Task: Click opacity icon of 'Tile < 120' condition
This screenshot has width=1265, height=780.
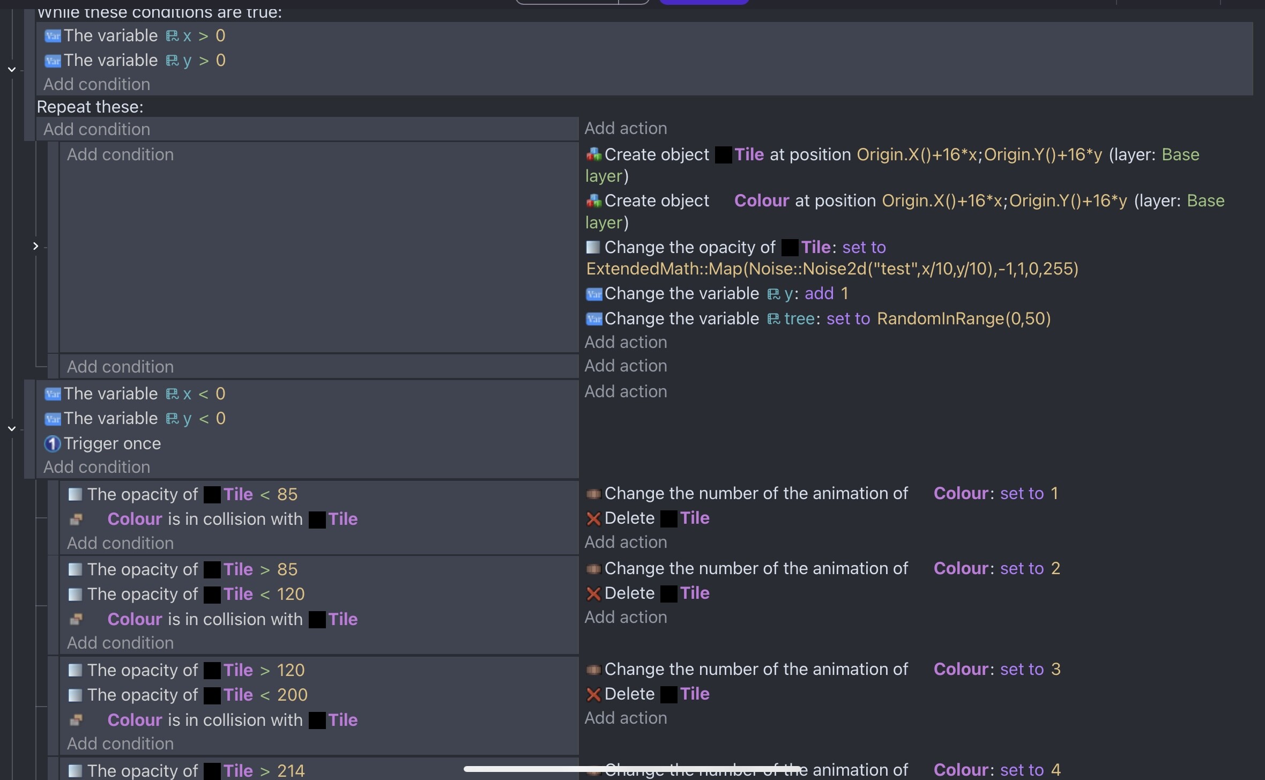Action: 75,594
